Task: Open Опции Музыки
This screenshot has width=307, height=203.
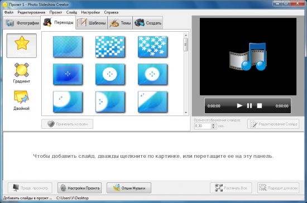Action: (129, 188)
